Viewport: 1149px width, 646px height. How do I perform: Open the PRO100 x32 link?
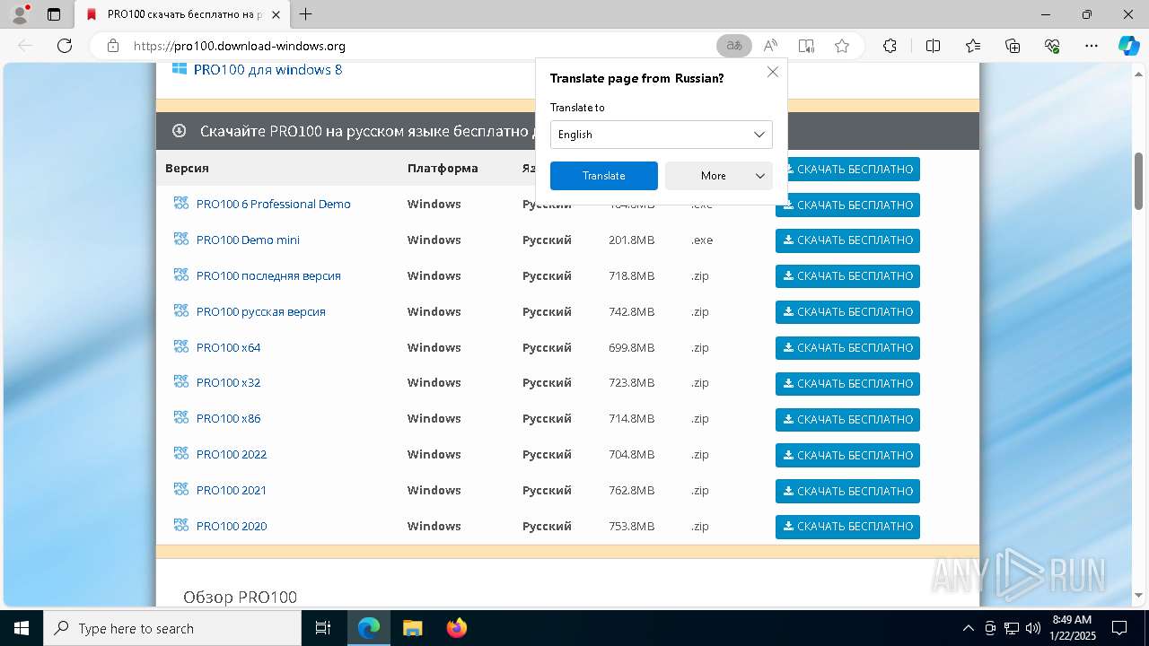229,383
